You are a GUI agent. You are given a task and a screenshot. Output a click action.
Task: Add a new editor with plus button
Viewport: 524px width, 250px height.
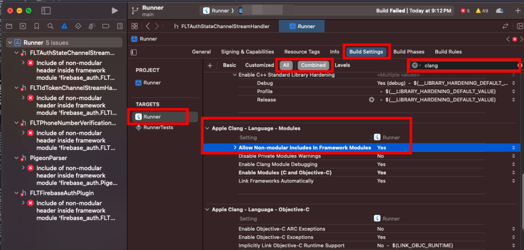pyautogui.click(x=518, y=11)
